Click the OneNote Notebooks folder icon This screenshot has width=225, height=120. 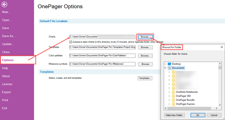(x=173, y=92)
